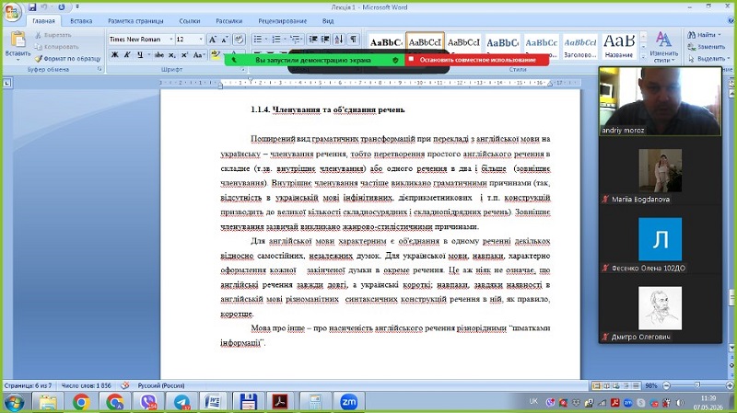This screenshot has width=737, height=413.
Task: Toggle italic formatting (К) button
Action: pos(127,55)
